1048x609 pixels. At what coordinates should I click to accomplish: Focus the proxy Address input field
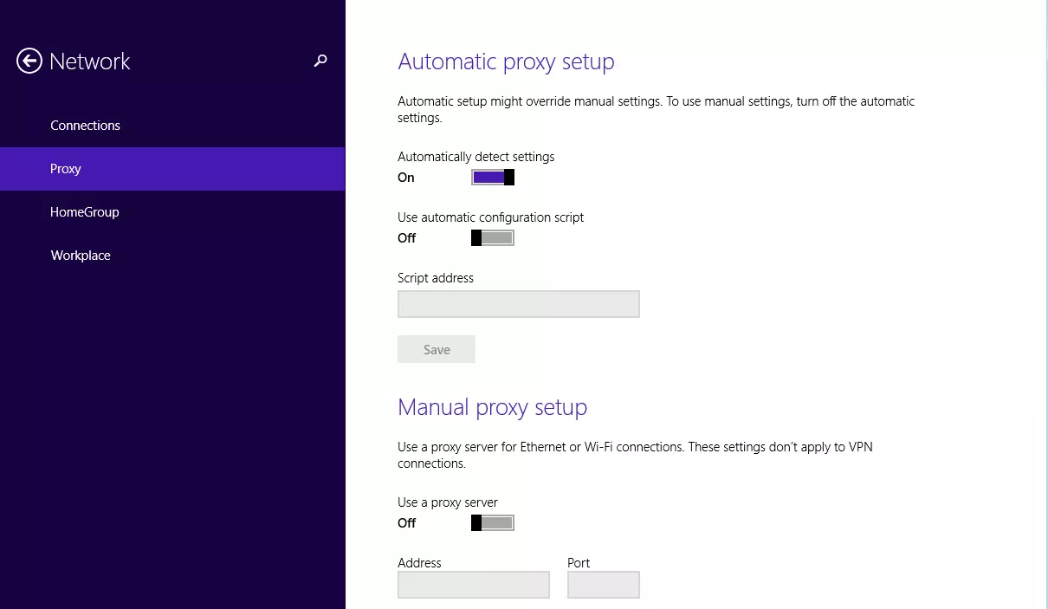pos(473,585)
